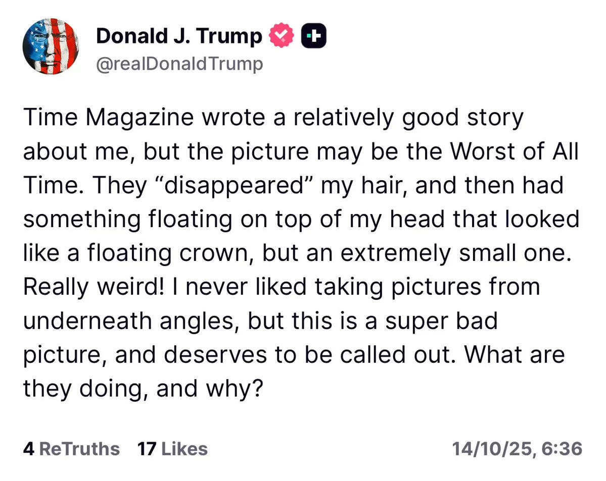606x481 pixels.
Task: Click the "Really weird!" sentence
Action: coord(85,286)
